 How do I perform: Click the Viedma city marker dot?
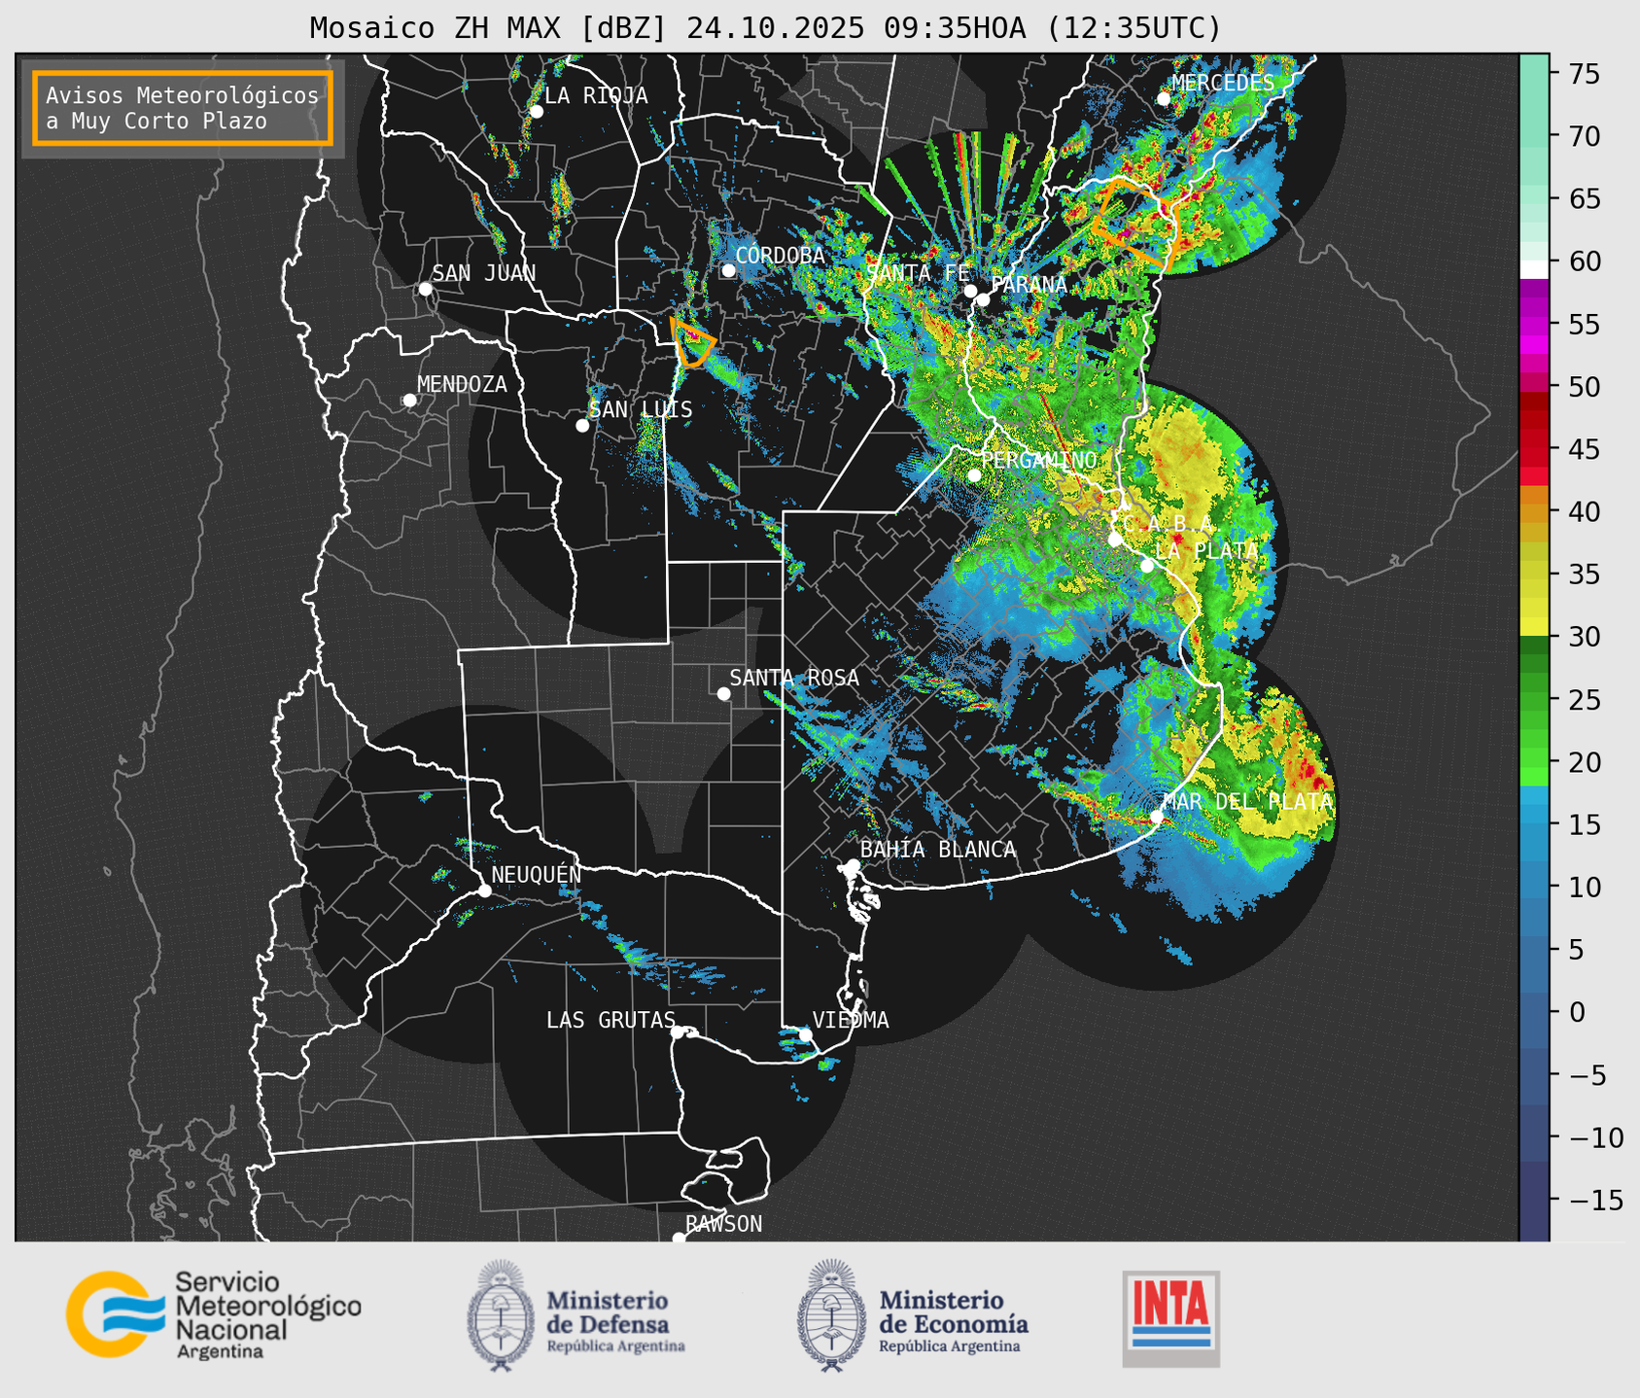point(805,1034)
